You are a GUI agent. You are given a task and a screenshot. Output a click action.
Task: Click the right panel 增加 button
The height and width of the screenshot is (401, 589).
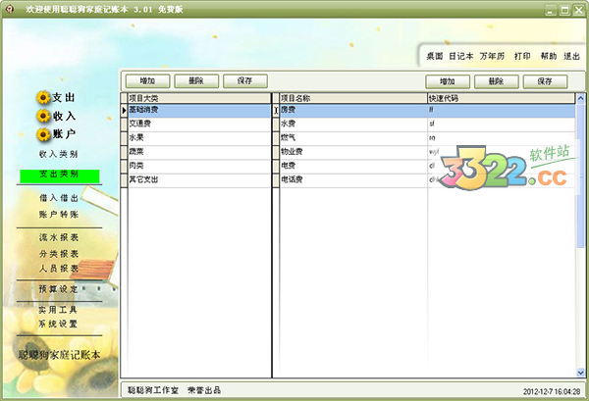coord(448,81)
